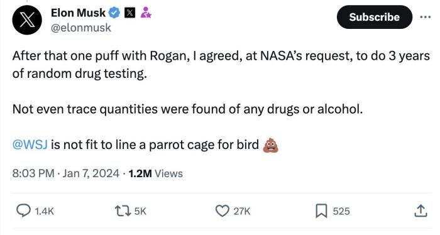Image resolution: width=440 pixels, height=235 pixels.
Task: Click the Elon Musk display name
Action: tap(79, 13)
